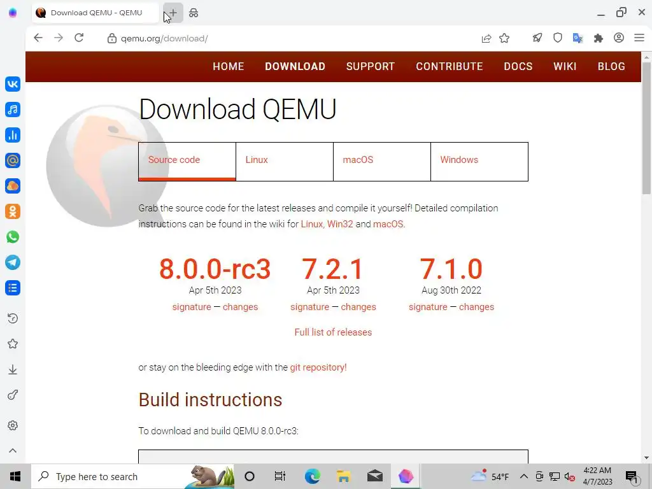Image resolution: width=652 pixels, height=489 pixels.
Task: View site security lock icon
Action: coord(111,38)
